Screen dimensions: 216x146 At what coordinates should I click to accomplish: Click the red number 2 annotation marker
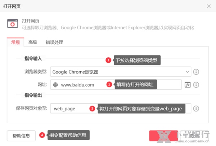click(109, 85)
